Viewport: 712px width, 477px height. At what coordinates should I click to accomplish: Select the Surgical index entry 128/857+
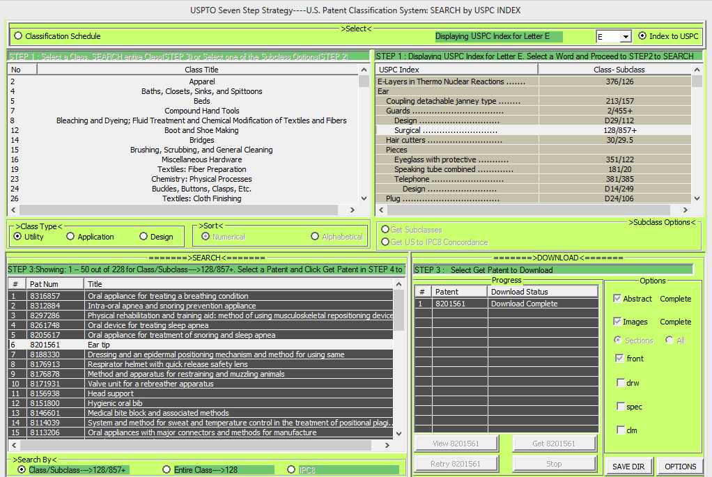coord(534,130)
